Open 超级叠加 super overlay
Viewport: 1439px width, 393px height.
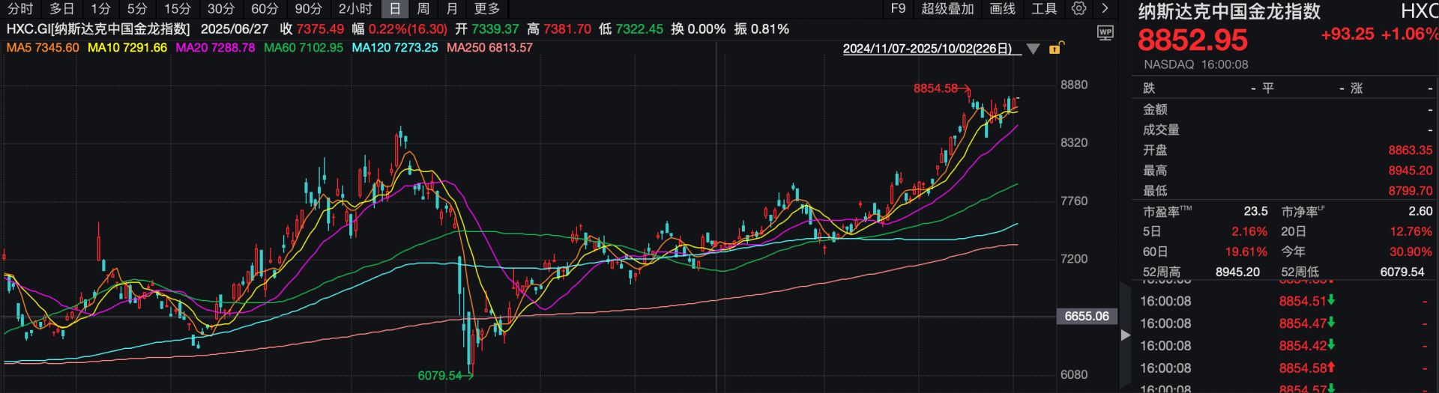(x=947, y=9)
